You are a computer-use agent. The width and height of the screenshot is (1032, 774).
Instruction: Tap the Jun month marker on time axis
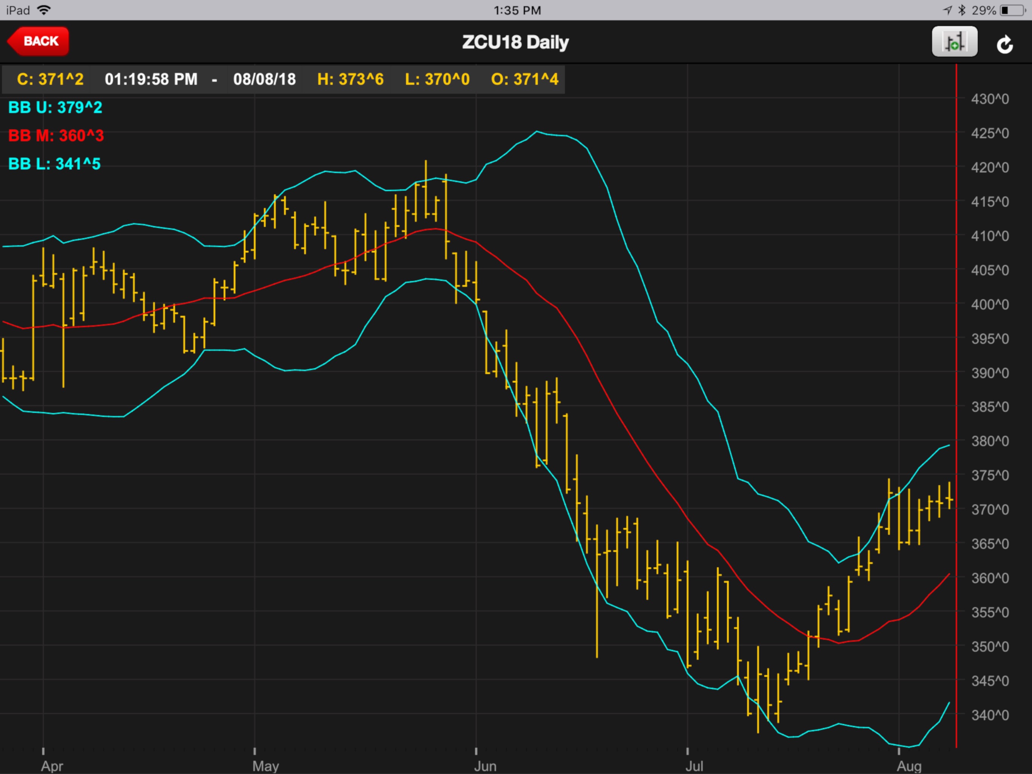(485, 766)
